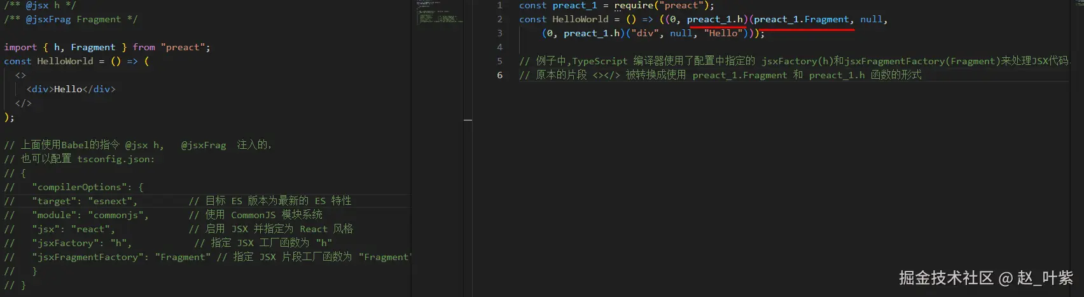Click the closing ');' line in left editor
Image resolution: width=1084 pixels, height=297 pixels.
point(9,117)
